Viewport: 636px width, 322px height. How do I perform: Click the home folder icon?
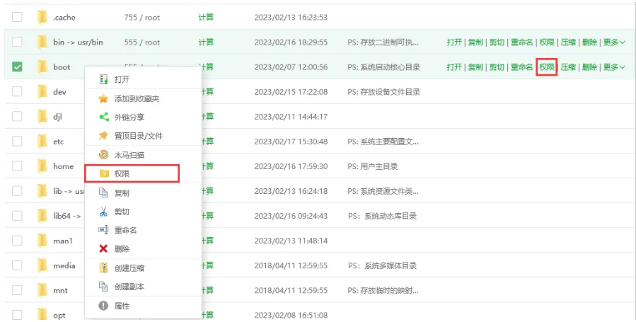(42, 166)
